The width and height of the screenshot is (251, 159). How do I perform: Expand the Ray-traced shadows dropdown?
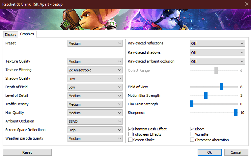coord(217,52)
